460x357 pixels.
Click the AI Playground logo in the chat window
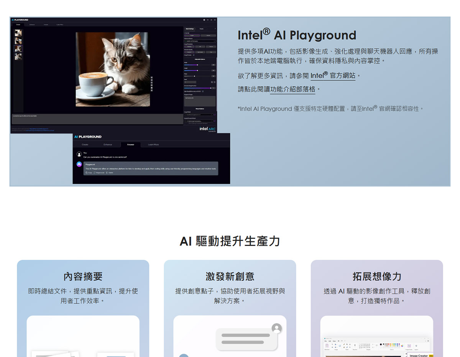88,137
